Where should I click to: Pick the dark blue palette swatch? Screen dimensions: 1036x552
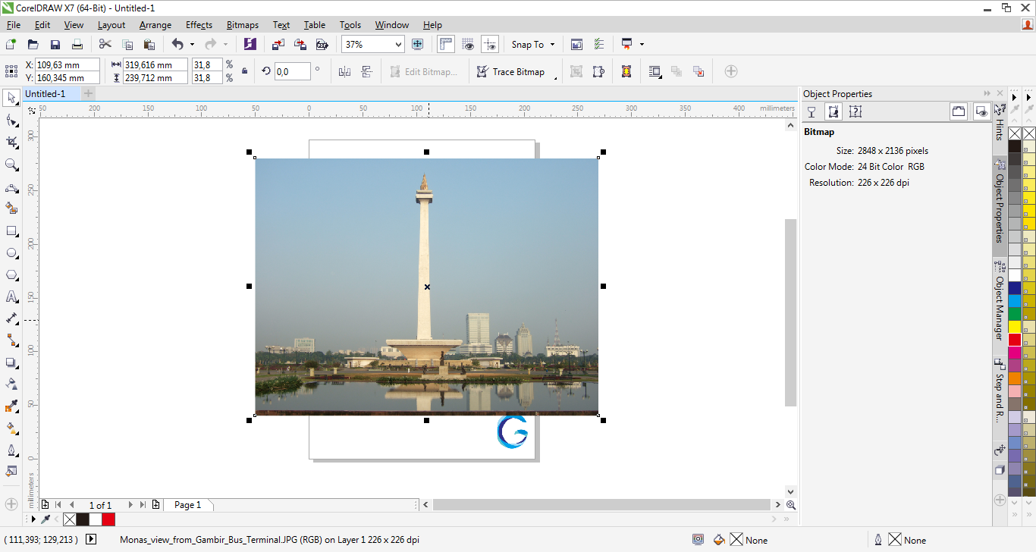pos(1015,288)
